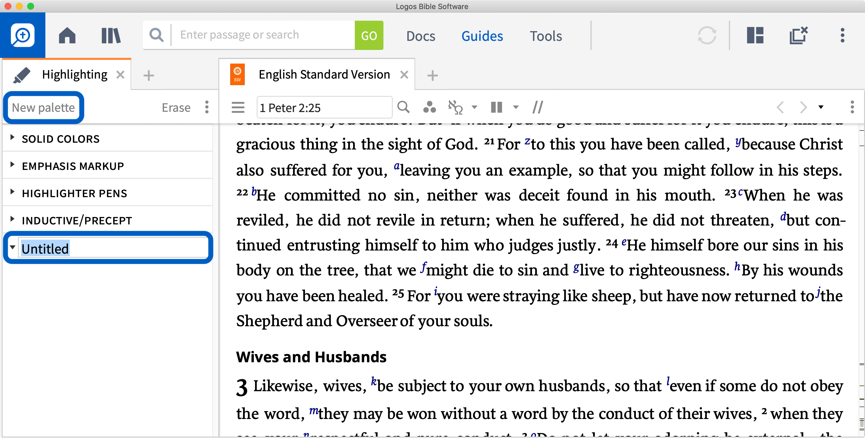The width and height of the screenshot is (865, 438).
Task: Click the ESV resource cover icon
Action: [237, 75]
